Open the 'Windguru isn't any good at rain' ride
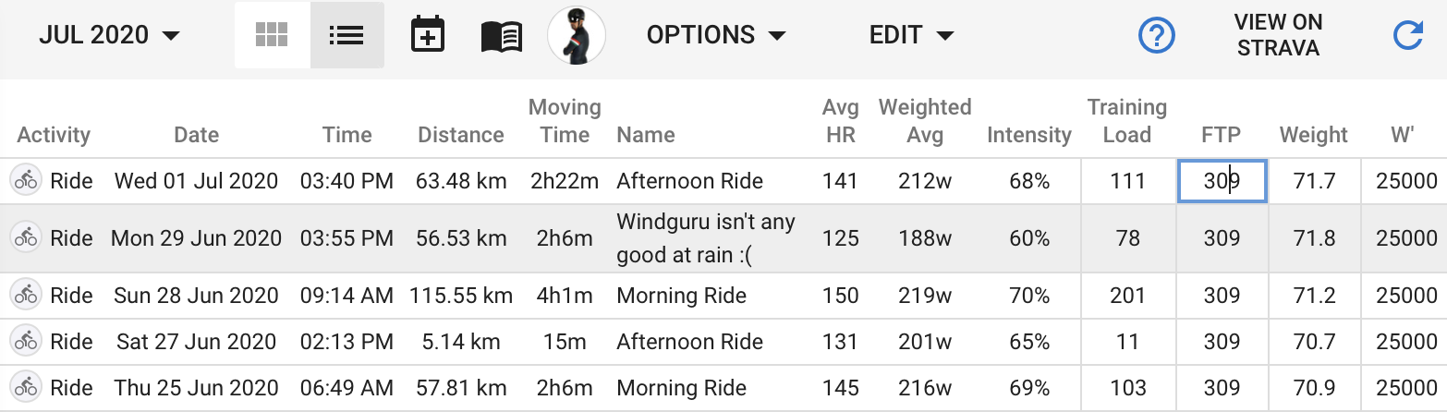1447x412 pixels. pyautogui.click(x=706, y=238)
